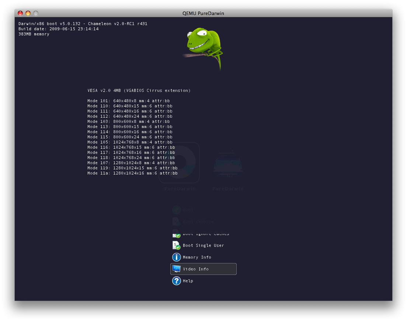
Task: Open the Memory Info menu entry
Action: coord(203,257)
